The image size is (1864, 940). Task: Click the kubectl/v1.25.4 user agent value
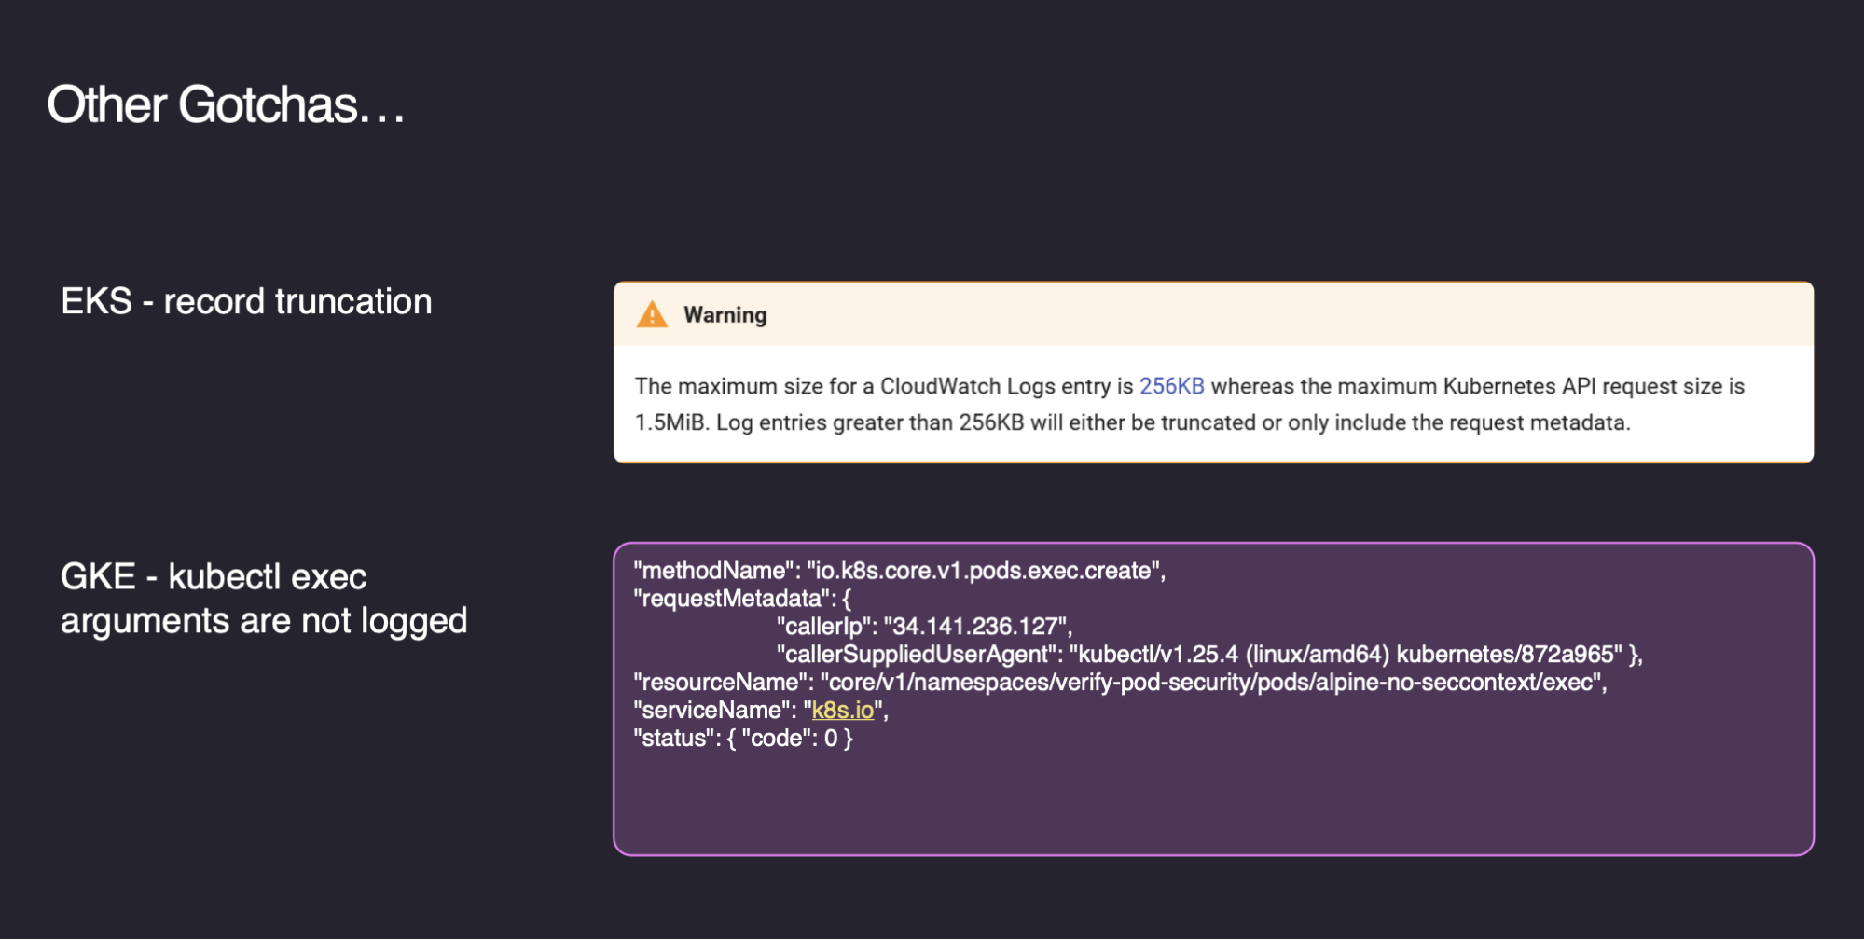click(x=1347, y=655)
